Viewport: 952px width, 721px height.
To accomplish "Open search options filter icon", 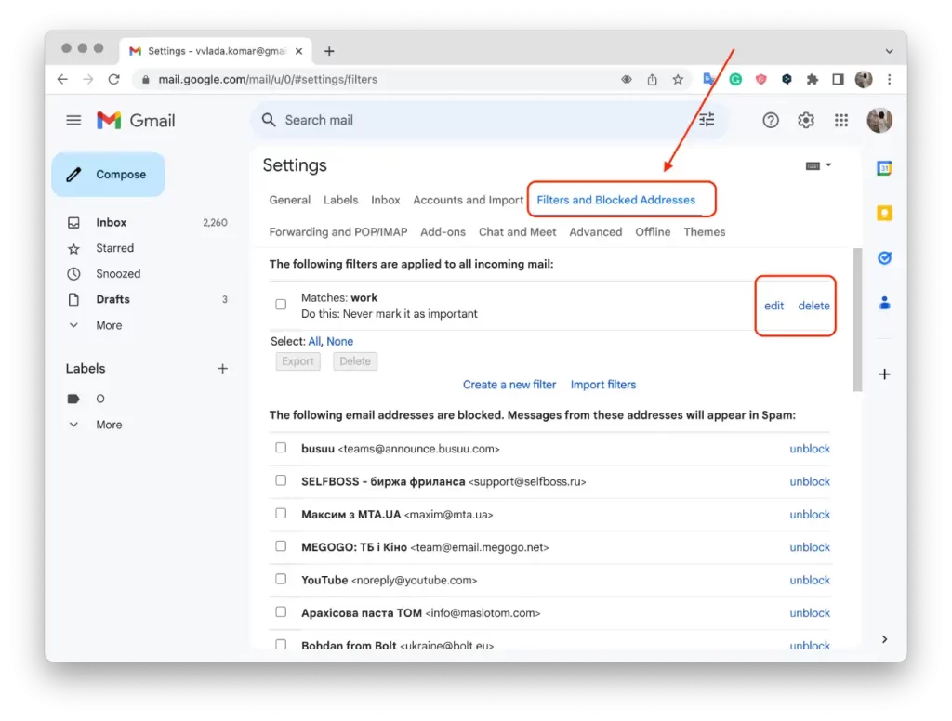I will coord(707,120).
